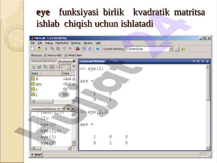Open the Stack combo box in Workspace toolbar
Image resolution: width=217 pixels, height=163 pixels.
(65, 67)
